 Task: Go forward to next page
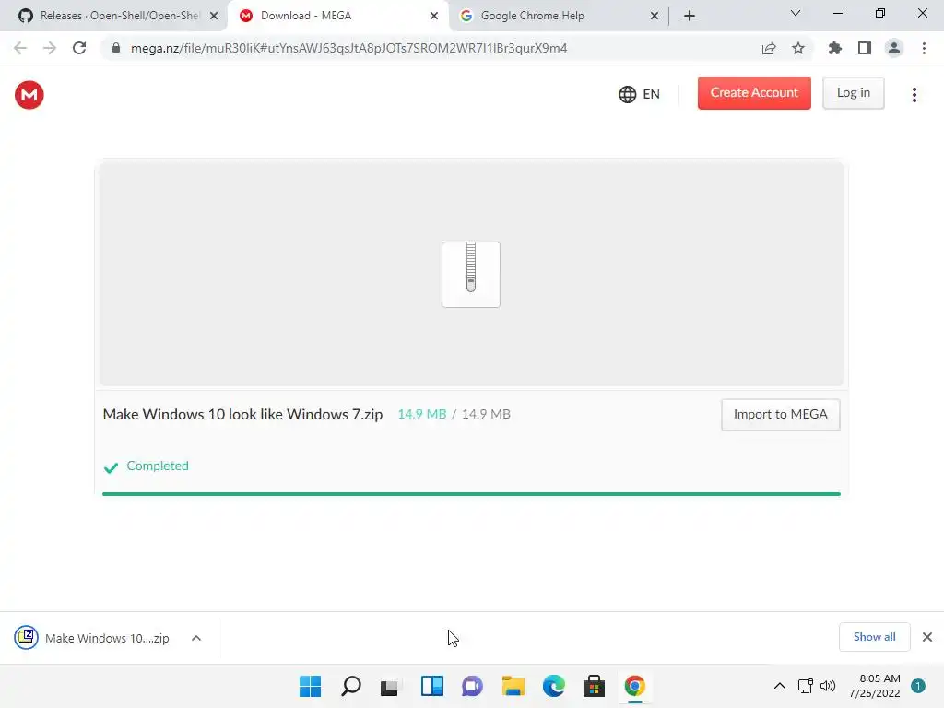click(x=50, y=48)
